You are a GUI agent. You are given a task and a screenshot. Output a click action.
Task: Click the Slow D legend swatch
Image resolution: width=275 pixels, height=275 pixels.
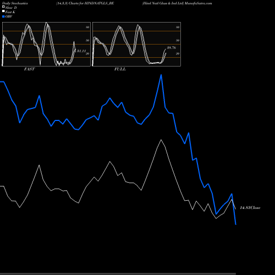[x=3, y=7]
